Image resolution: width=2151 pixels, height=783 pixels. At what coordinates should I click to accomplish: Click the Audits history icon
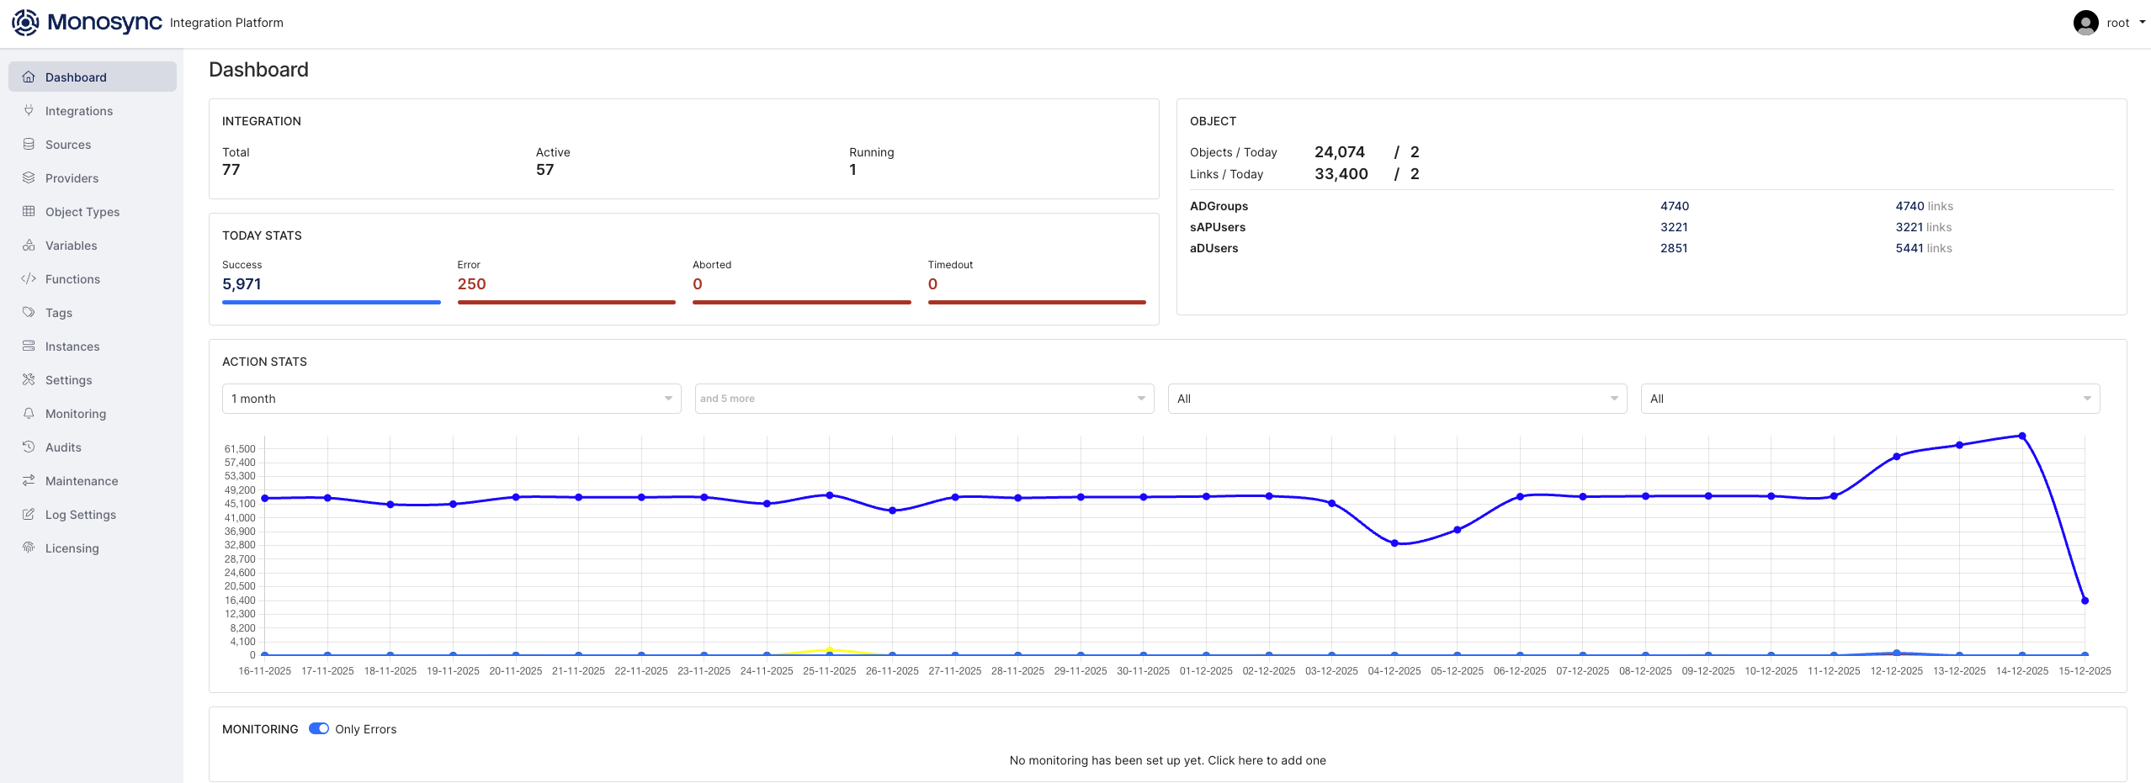[28, 447]
